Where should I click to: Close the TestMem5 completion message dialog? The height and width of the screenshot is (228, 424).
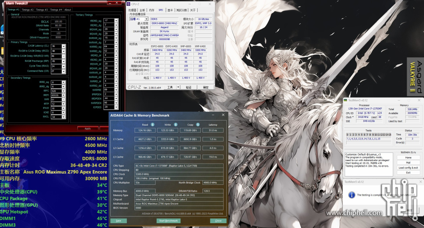click(421, 182)
